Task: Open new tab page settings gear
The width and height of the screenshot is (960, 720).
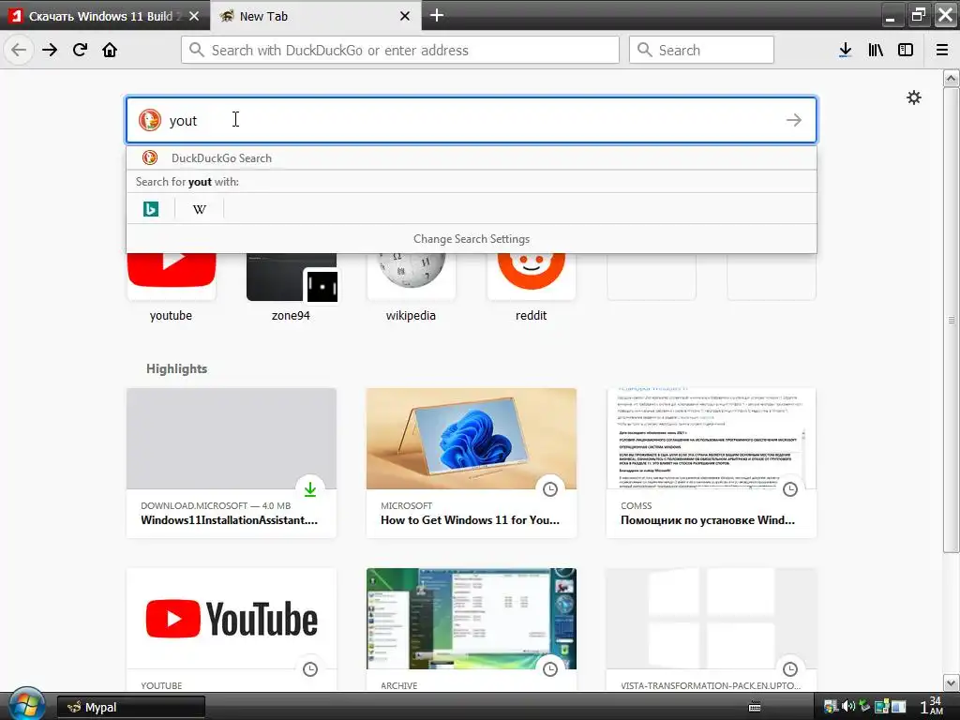Action: pos(913,97)
